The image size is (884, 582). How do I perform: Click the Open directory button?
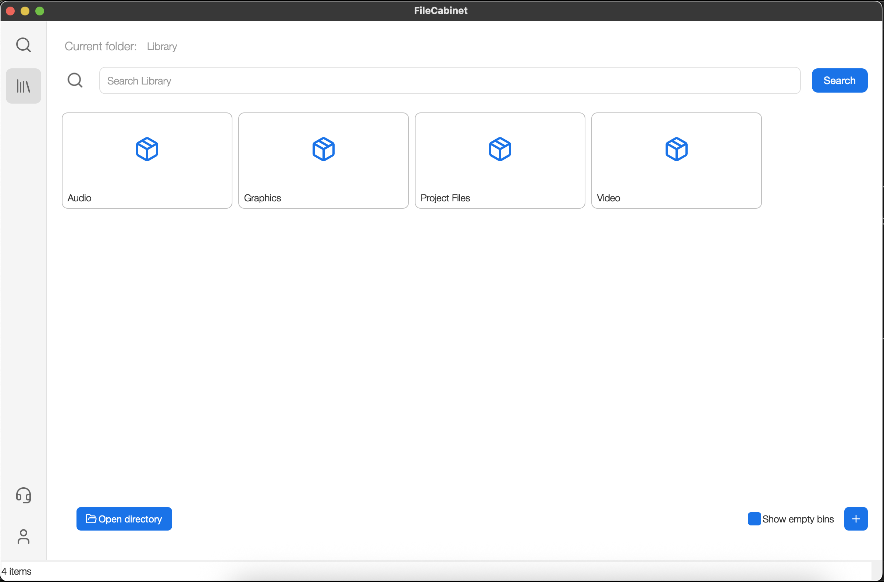point(124,519)
